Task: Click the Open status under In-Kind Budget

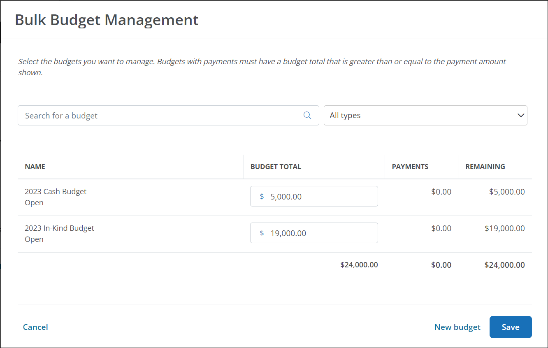Action: pos(34,239)
